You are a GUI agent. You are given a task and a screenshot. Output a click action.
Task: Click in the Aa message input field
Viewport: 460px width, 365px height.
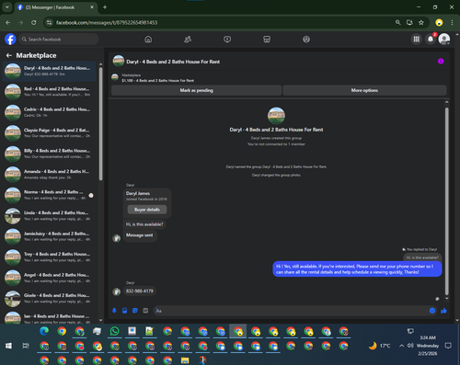coord(292,311)
